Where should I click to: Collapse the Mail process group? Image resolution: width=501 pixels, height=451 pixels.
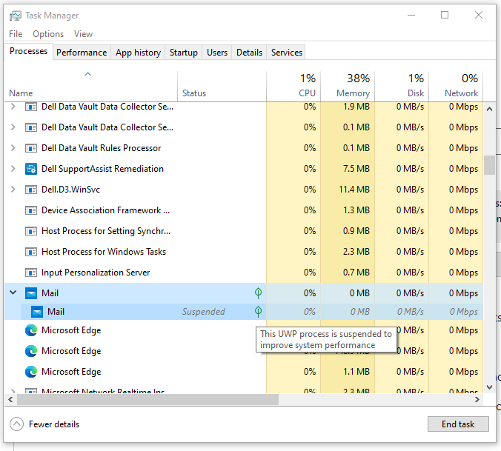coord(13,293)
